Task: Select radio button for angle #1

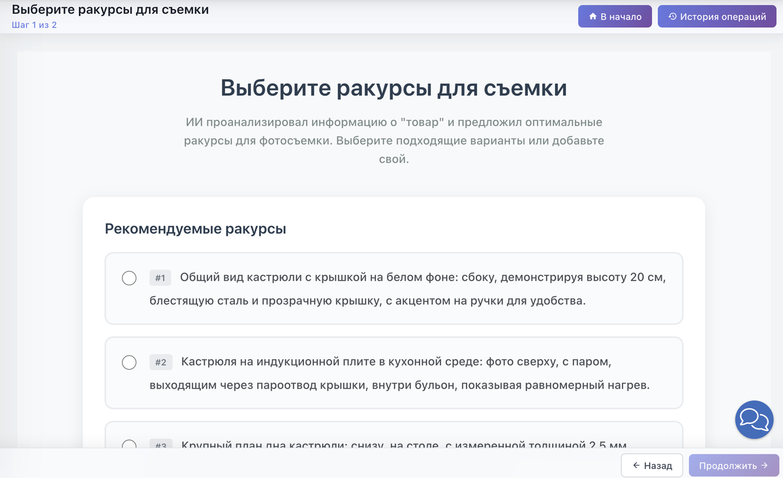Action: click(x=129, y=278)
